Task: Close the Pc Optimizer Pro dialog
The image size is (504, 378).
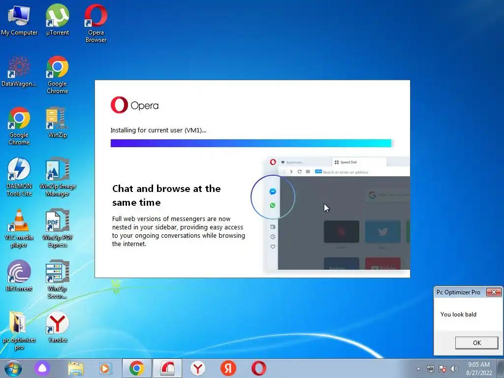Action: [494, 292]
